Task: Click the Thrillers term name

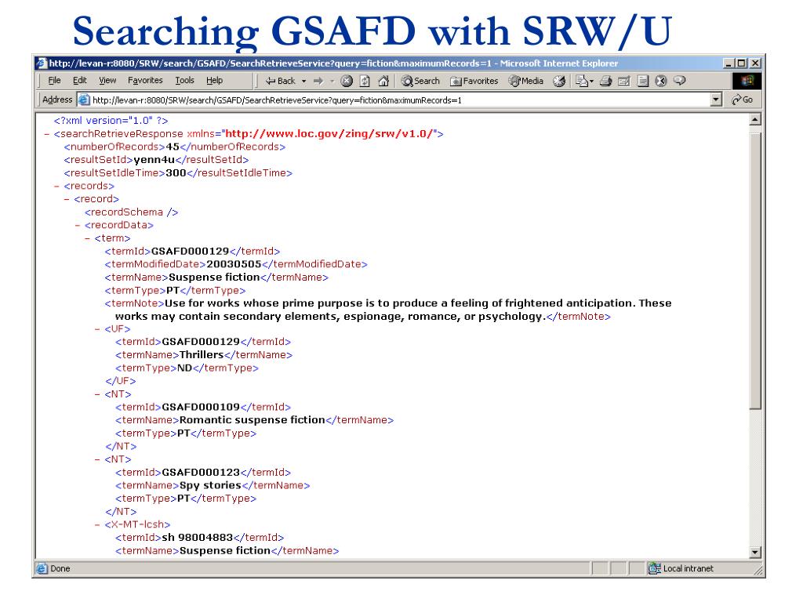Action: [x=202, y=355]
